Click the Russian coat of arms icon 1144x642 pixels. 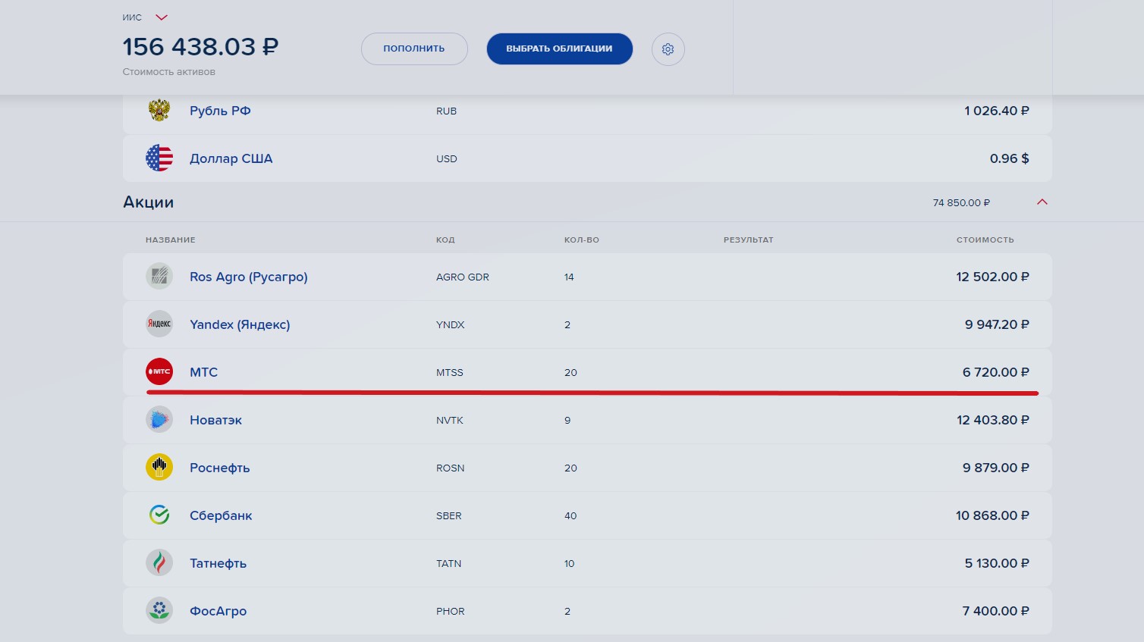click(x=159, y=111)
